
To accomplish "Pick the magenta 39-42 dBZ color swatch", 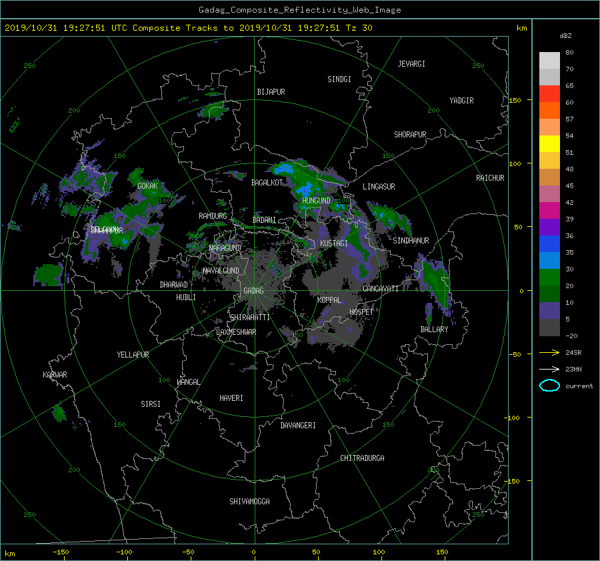I will coord(549,211).
